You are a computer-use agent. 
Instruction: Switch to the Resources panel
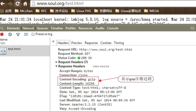[86, 28]
